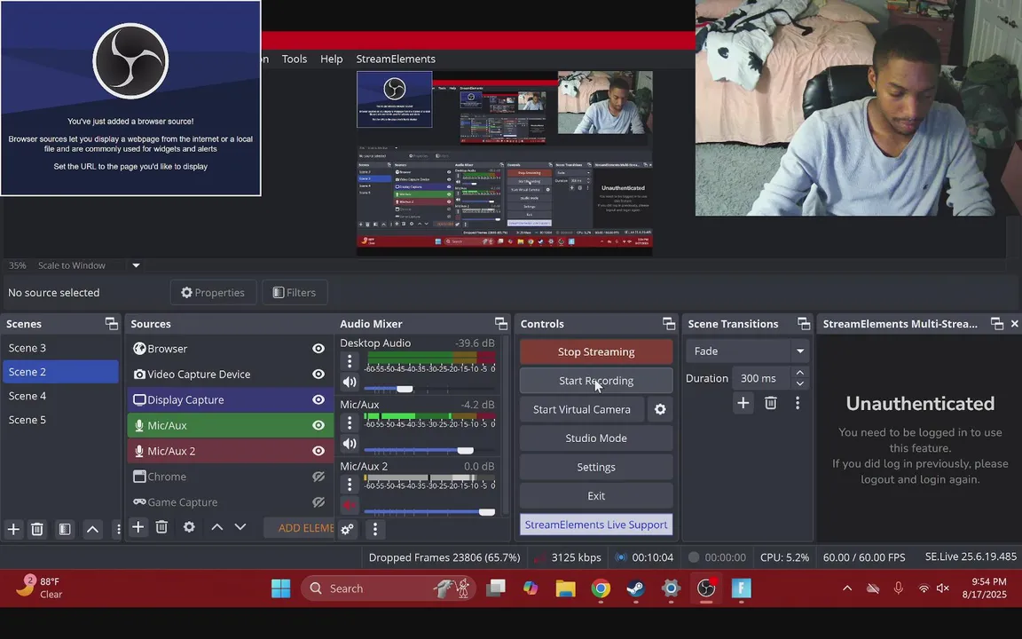
Task: Open advanced audio properties gears icon
Action: 348,529
